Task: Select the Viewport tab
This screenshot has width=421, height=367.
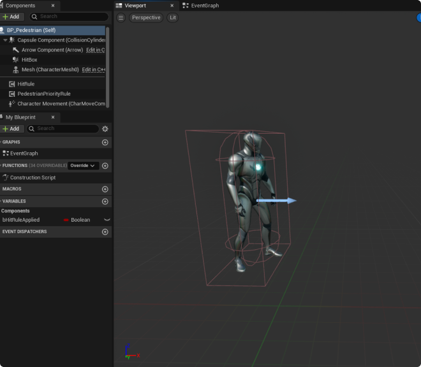Action: pos(135,5)
